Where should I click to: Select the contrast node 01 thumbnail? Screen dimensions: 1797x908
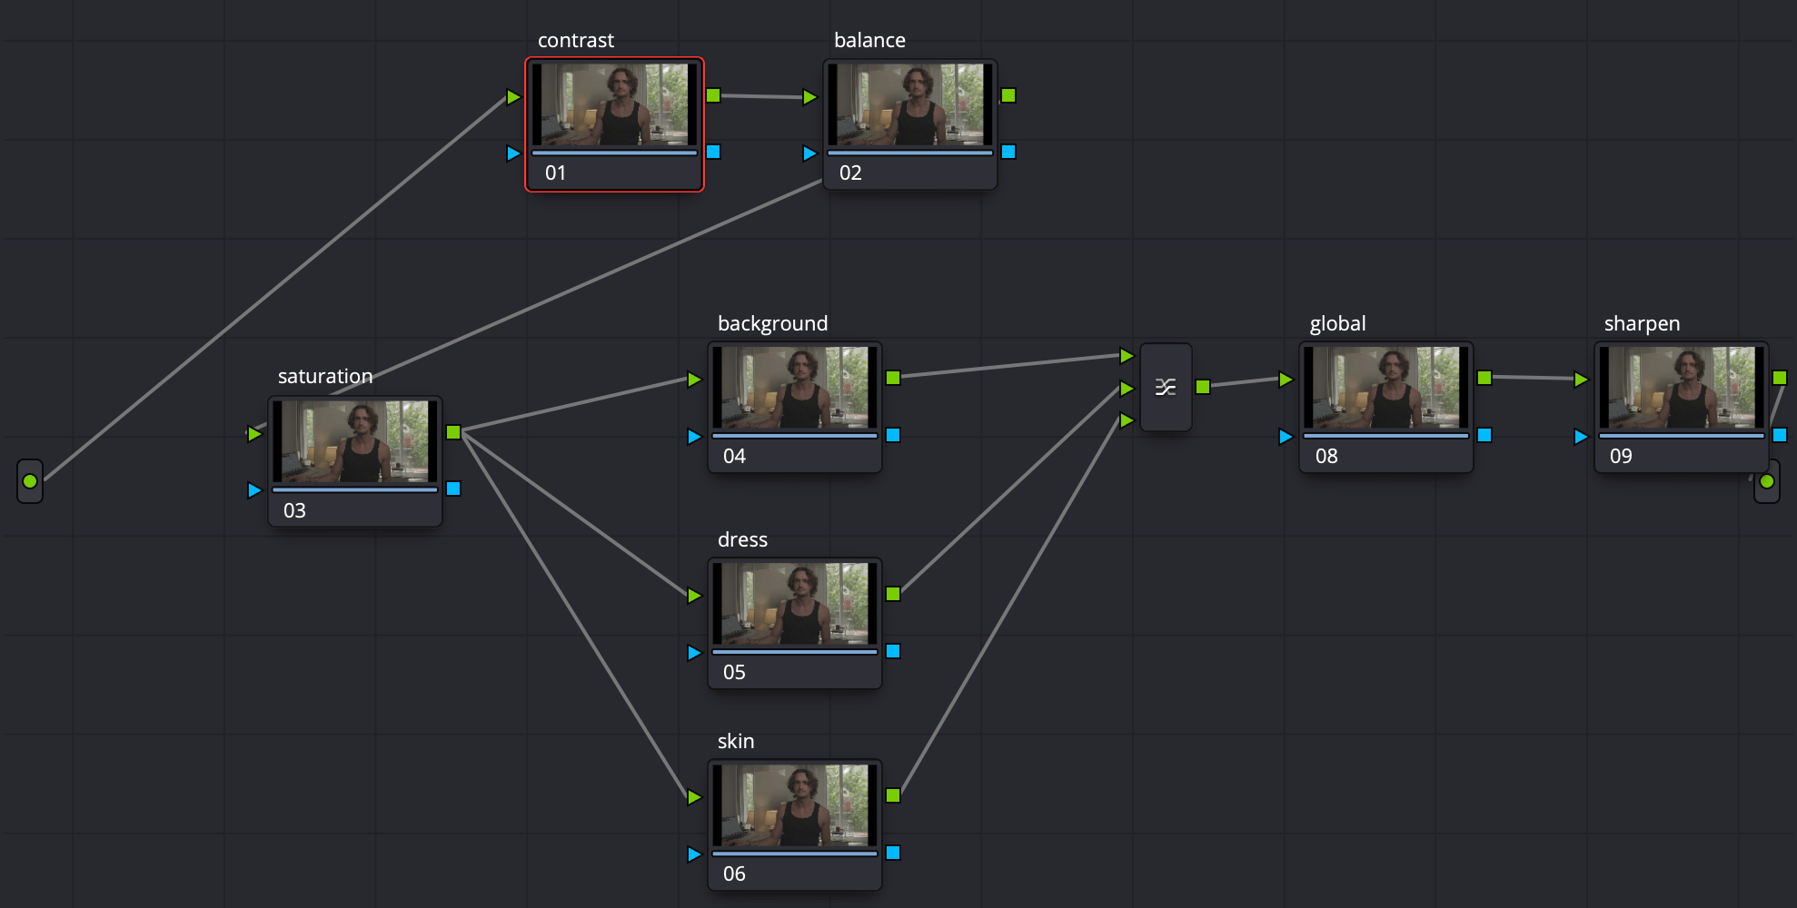(614, 104)
